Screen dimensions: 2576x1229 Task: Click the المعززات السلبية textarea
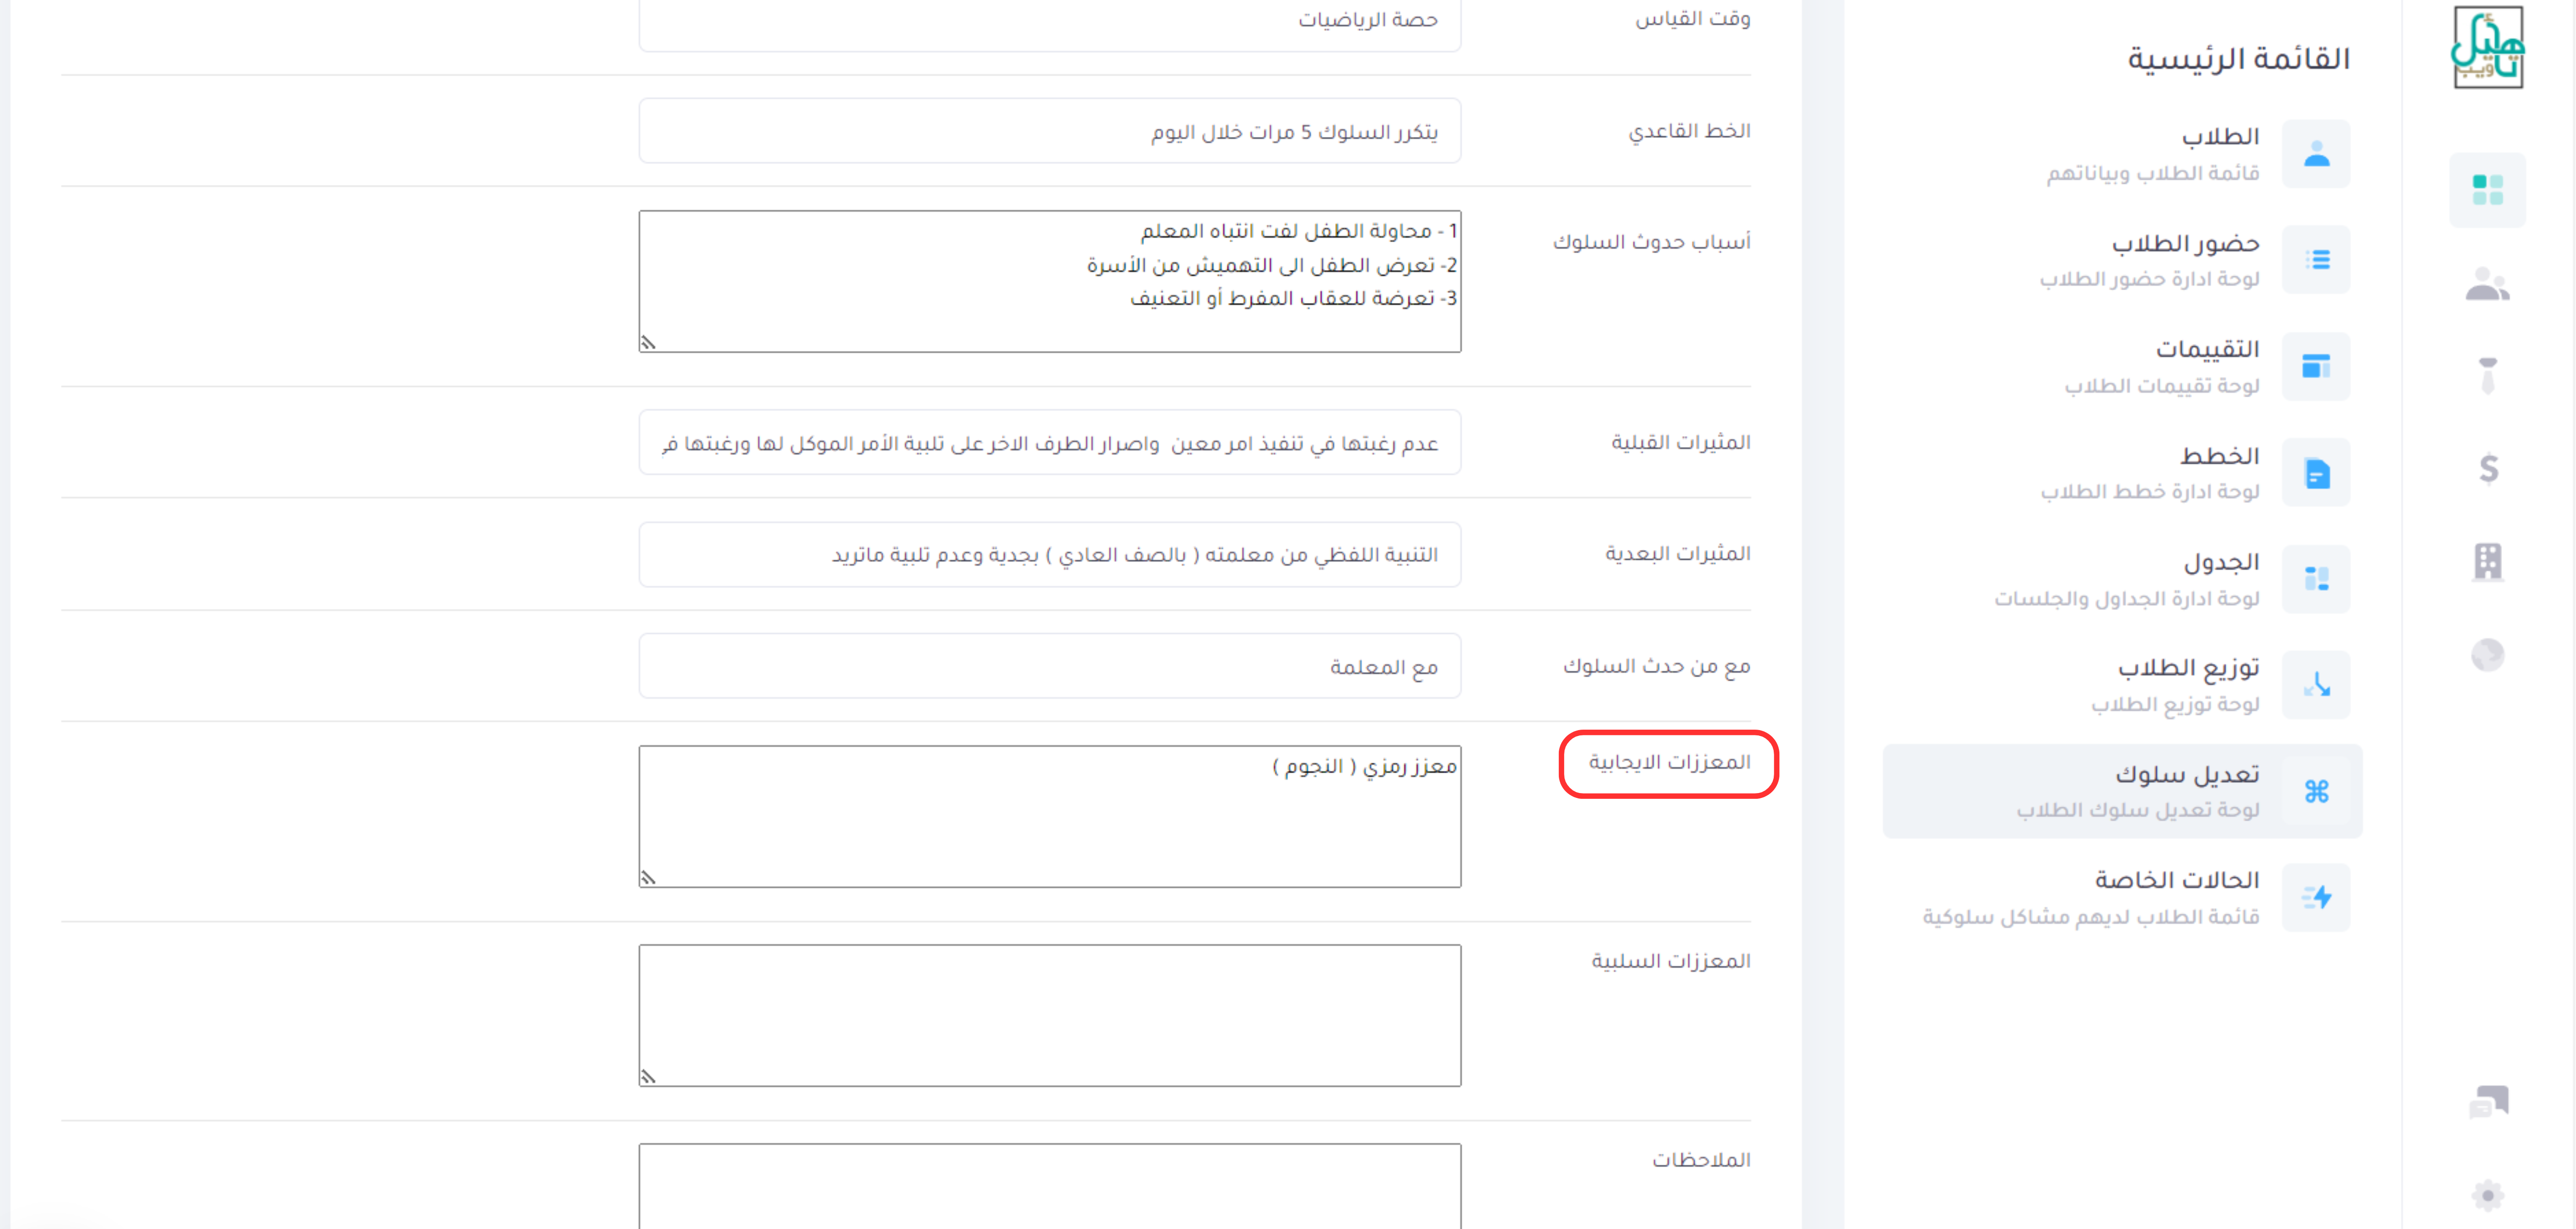pos(1050,1015)
